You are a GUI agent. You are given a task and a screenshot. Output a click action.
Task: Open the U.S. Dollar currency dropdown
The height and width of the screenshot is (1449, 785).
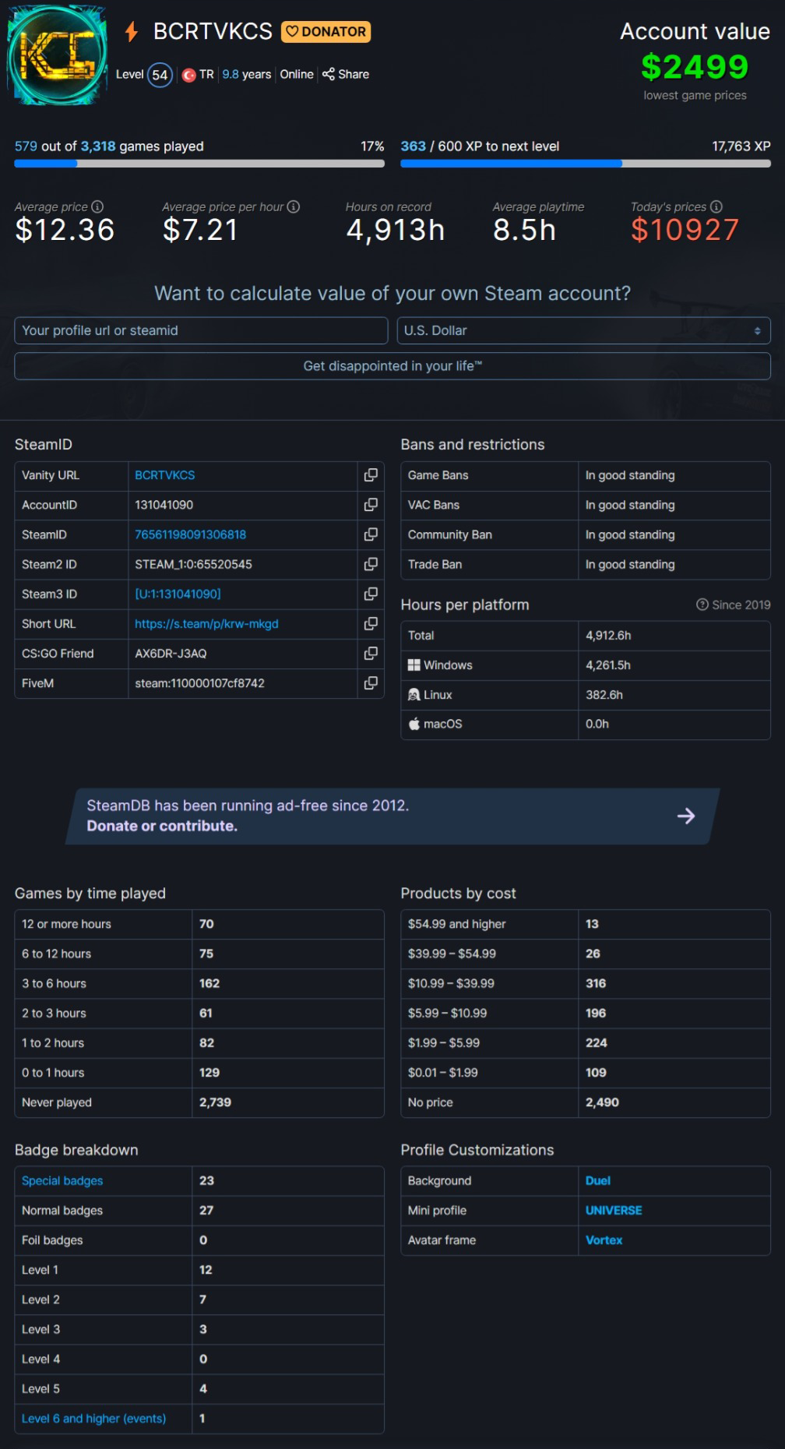click(x=583, y=330)
